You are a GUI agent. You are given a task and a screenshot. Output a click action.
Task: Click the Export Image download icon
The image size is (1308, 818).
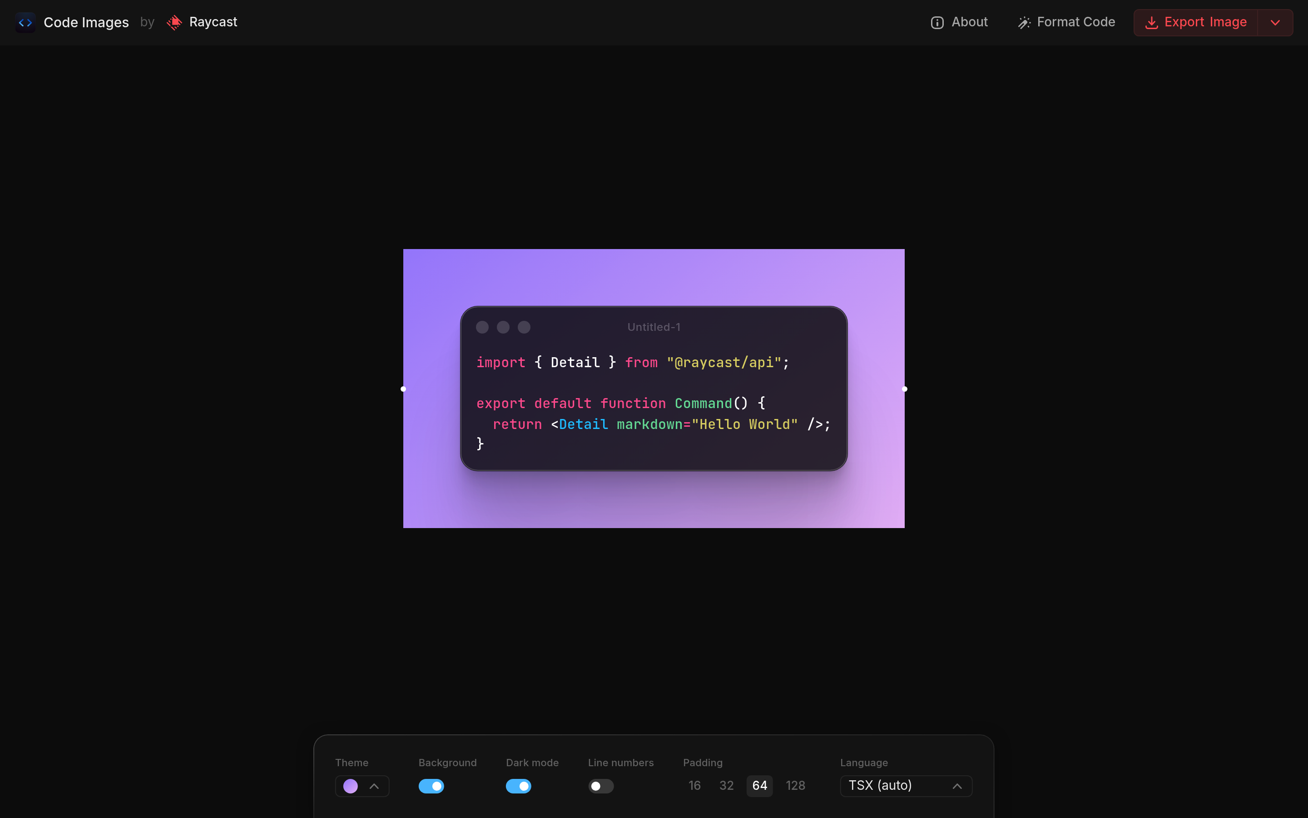[x=1151, y=23]
